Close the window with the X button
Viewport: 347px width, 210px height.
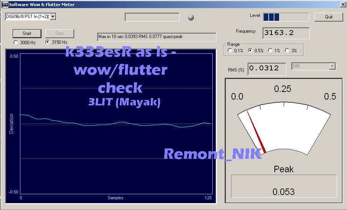tap(342, 4)
